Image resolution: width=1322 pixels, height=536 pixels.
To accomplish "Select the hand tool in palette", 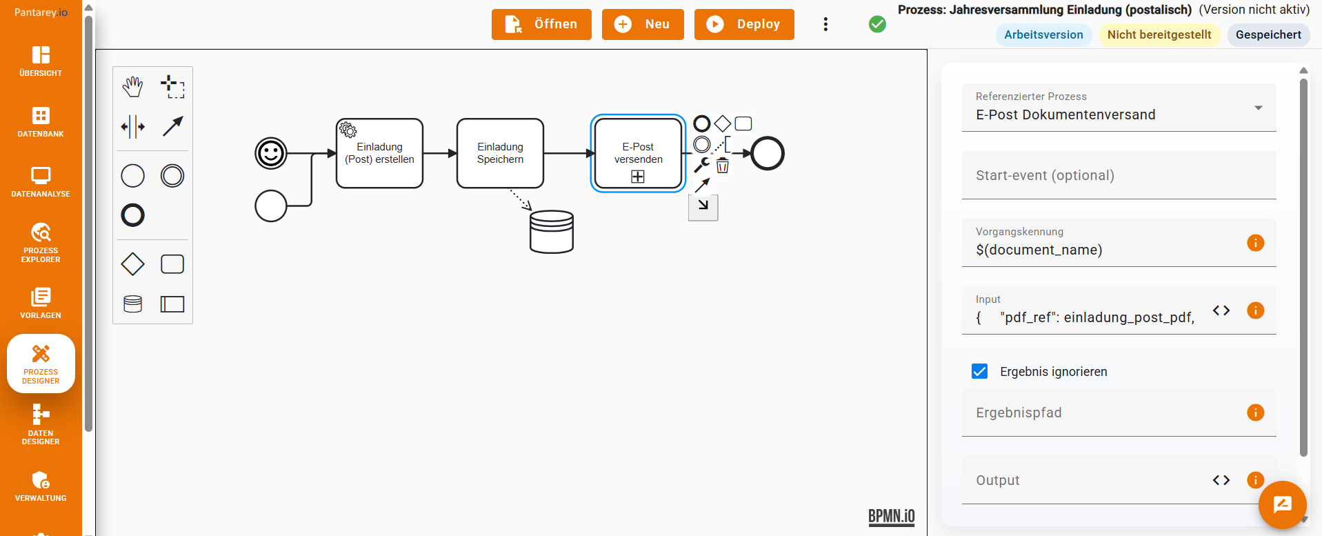I will click(132, 87).
